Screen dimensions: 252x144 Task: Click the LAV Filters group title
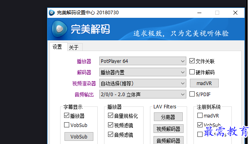pyautogui.click(x=165, y=107)
